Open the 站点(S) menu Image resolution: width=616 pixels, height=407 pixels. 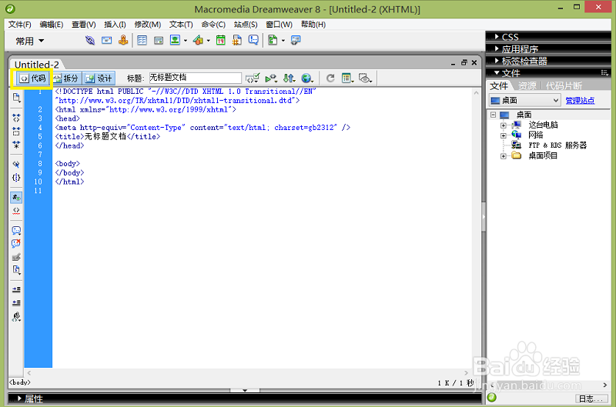point(246,25)
